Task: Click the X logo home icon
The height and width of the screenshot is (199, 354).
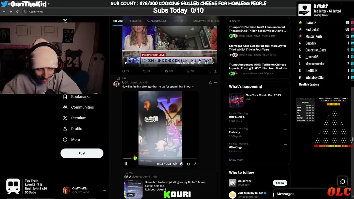Action: [65, 21]
